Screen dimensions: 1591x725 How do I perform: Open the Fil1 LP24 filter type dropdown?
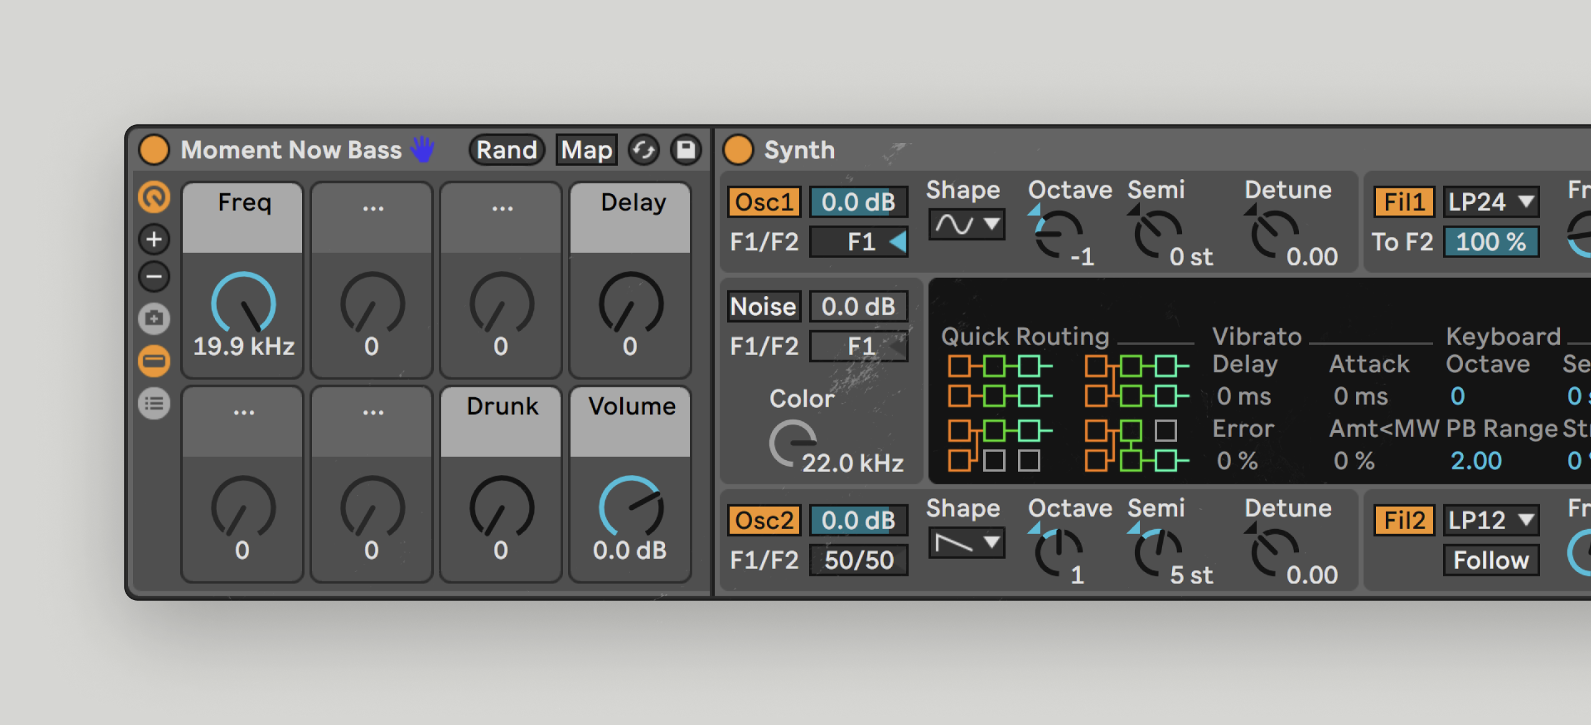pyautogui.click(x=1490, y=202)
